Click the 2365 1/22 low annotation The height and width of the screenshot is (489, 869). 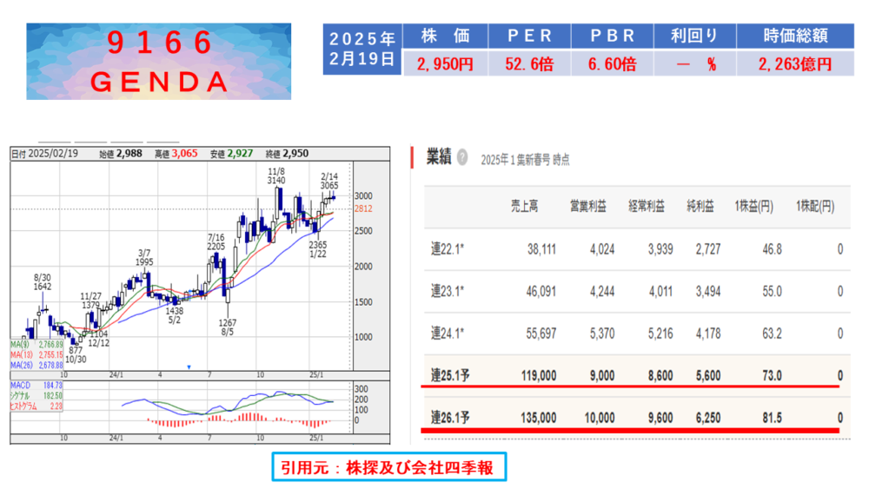(x=317, y=249)
